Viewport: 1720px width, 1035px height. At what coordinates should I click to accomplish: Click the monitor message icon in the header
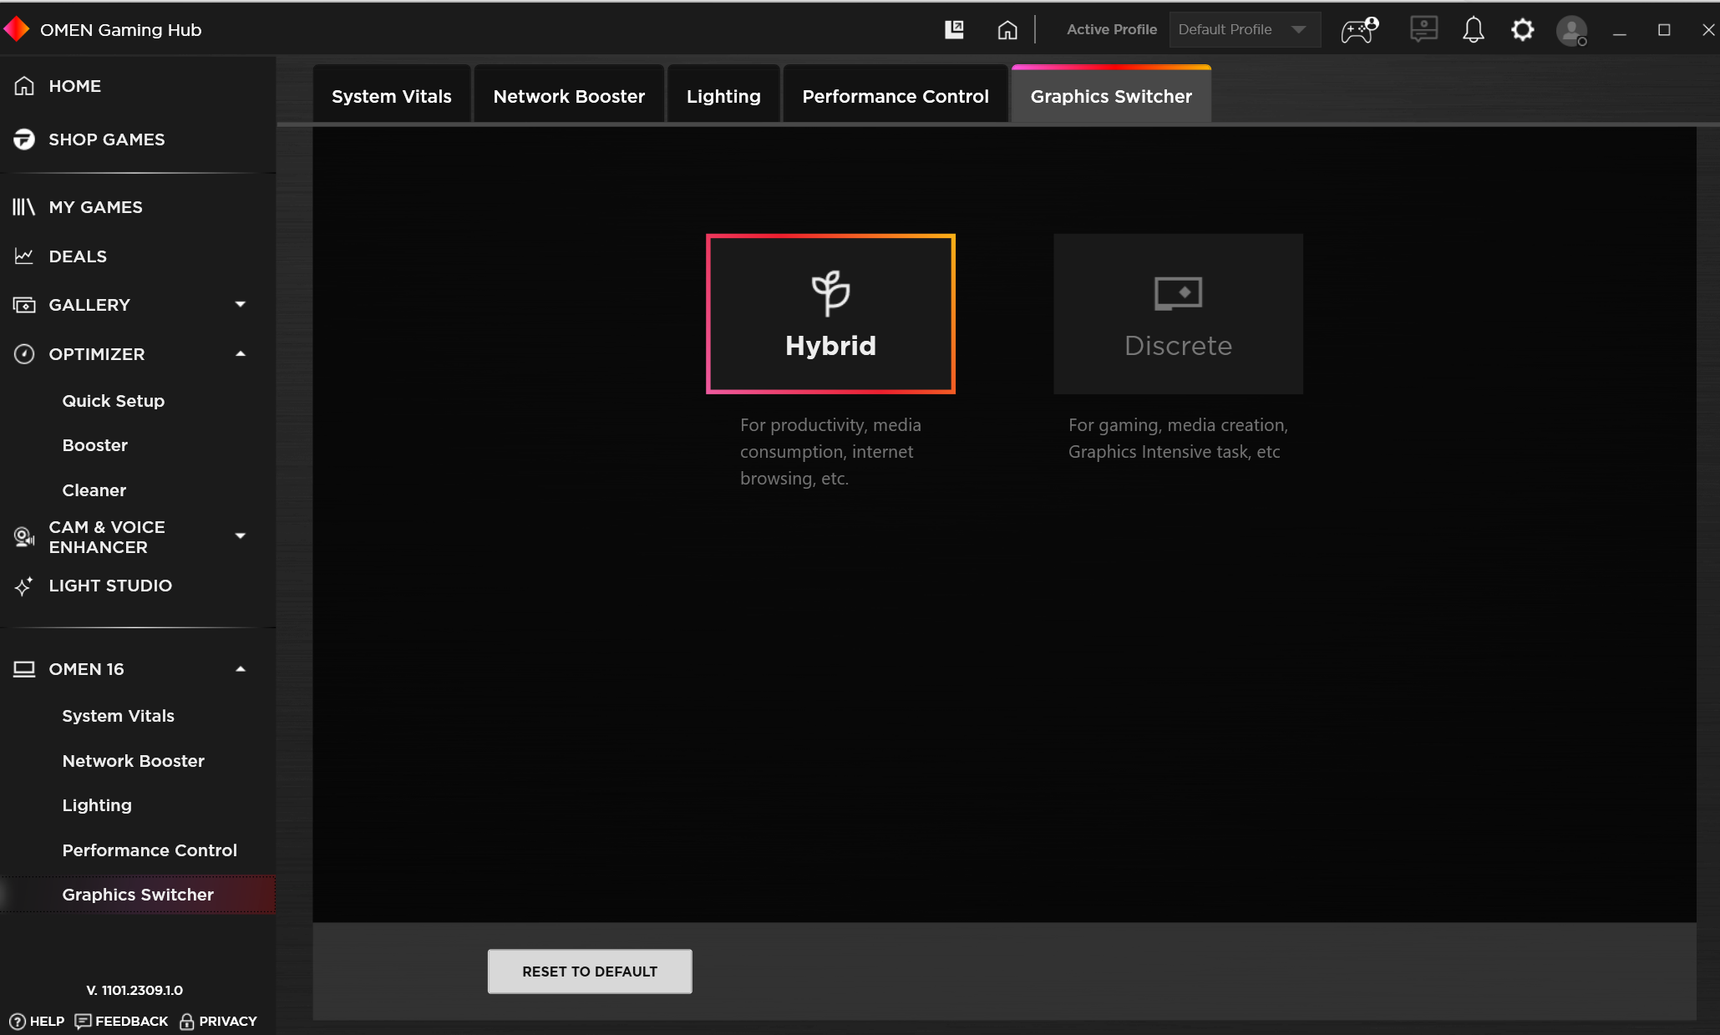click(1423, 29)
